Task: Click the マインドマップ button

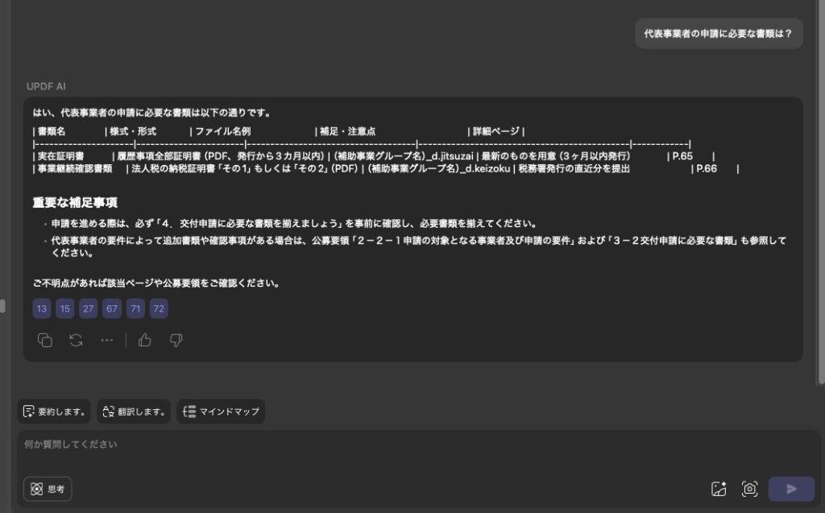Action: [x=221, y=412]
